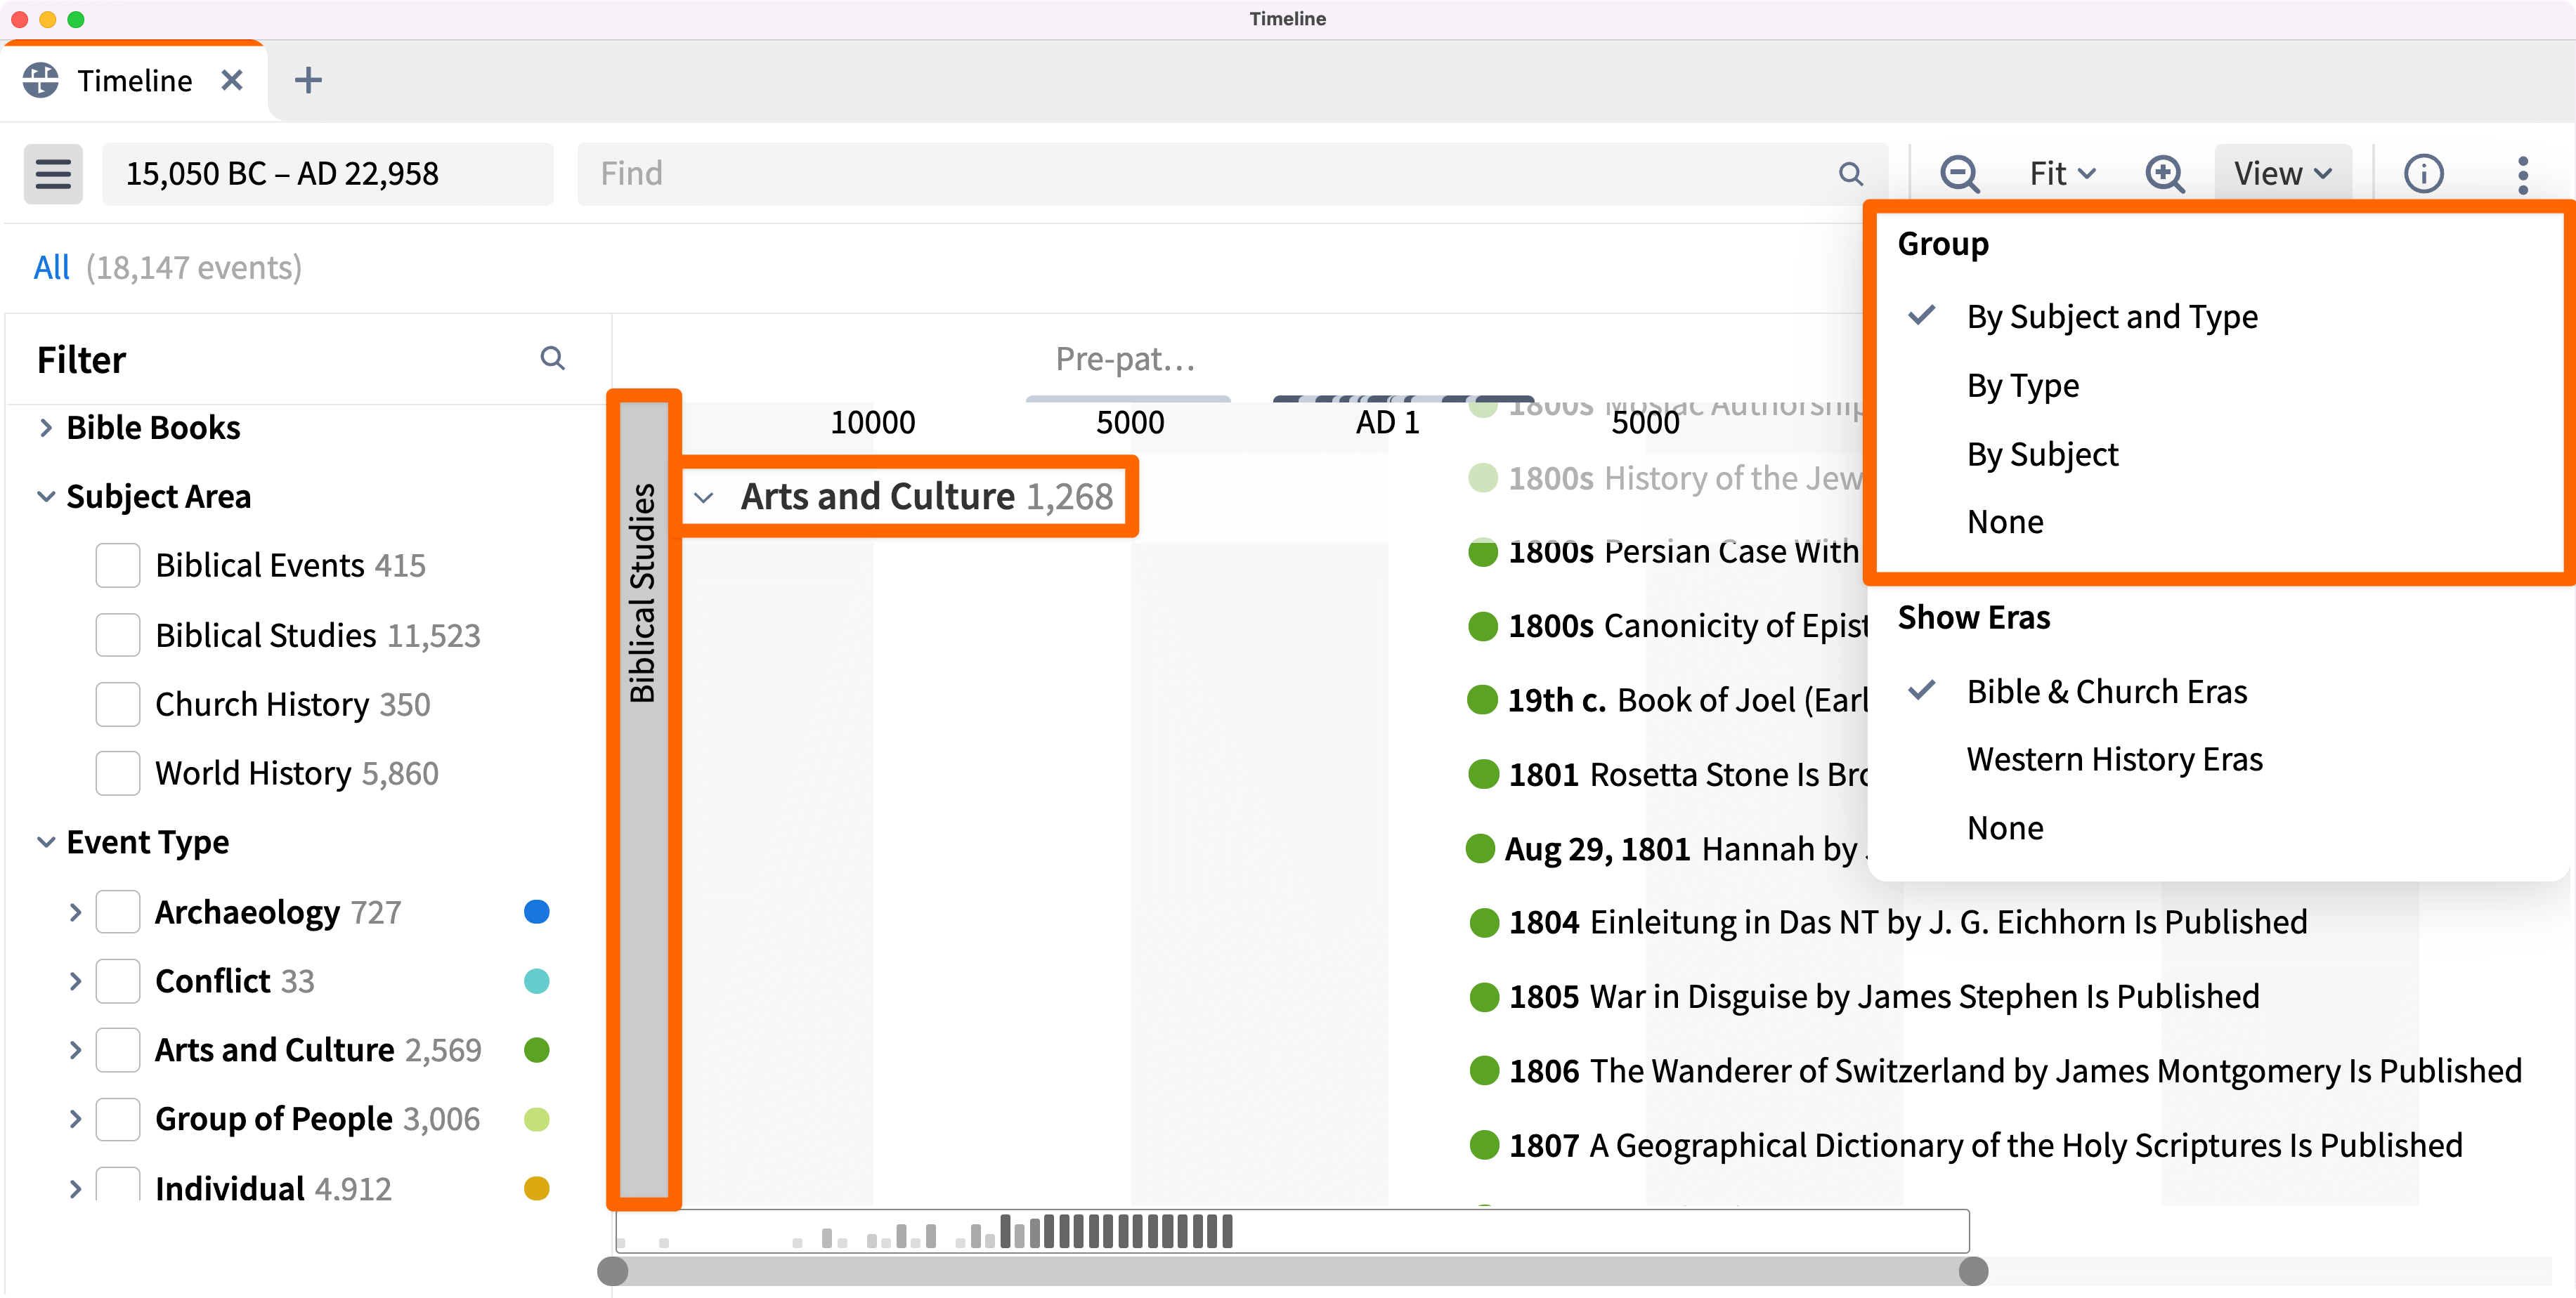Click the Filter search icon
Viewport: 2576px width, 1298px height.
[552, 358]
